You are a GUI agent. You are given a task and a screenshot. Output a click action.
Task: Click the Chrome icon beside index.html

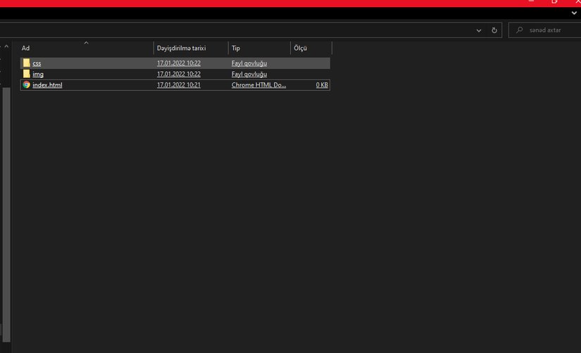pyautogui.click(x=26, y=85)
